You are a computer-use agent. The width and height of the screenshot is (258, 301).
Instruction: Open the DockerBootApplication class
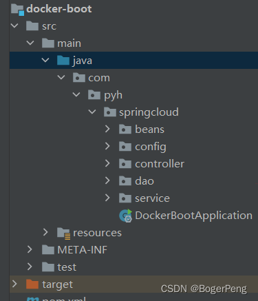(193, 216)
